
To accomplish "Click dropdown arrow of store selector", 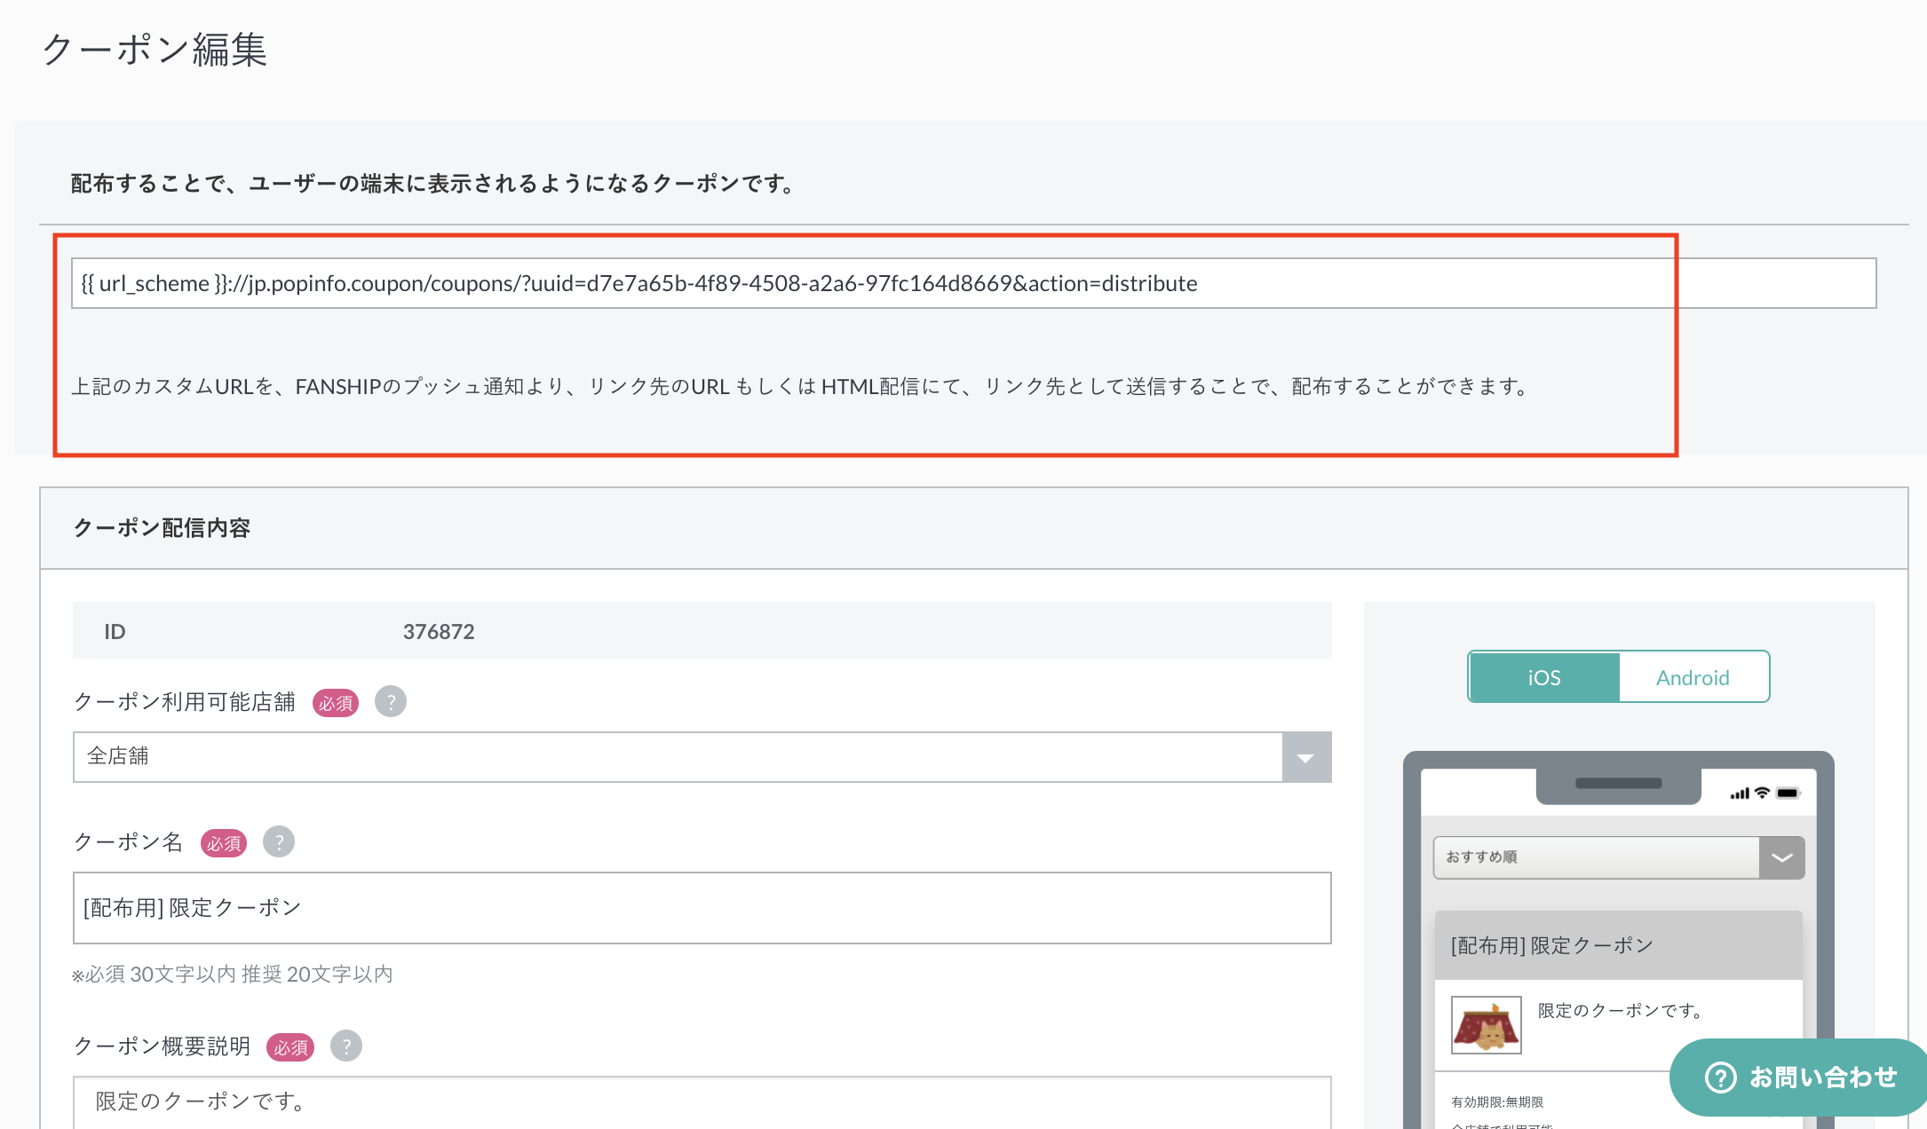I will pos(1305,757).
